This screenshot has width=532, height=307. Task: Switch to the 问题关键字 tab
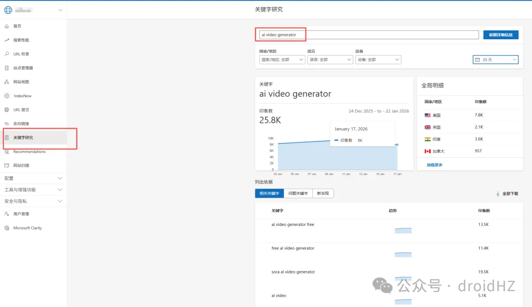coord(298,194)
